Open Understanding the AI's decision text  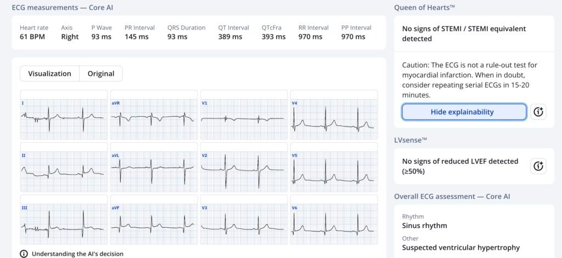tap(77, 254)
